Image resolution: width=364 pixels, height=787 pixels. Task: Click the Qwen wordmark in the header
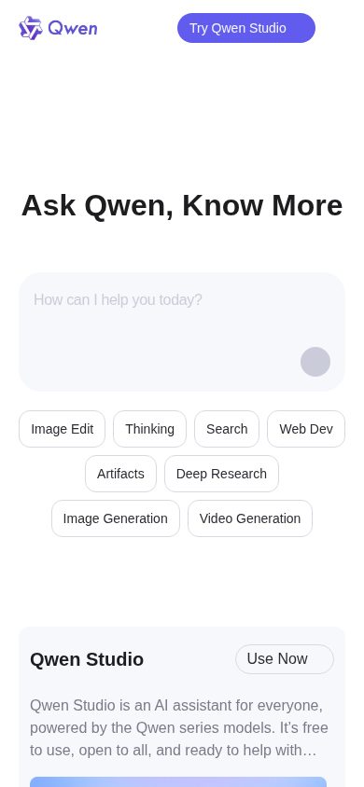click(73, 29)
